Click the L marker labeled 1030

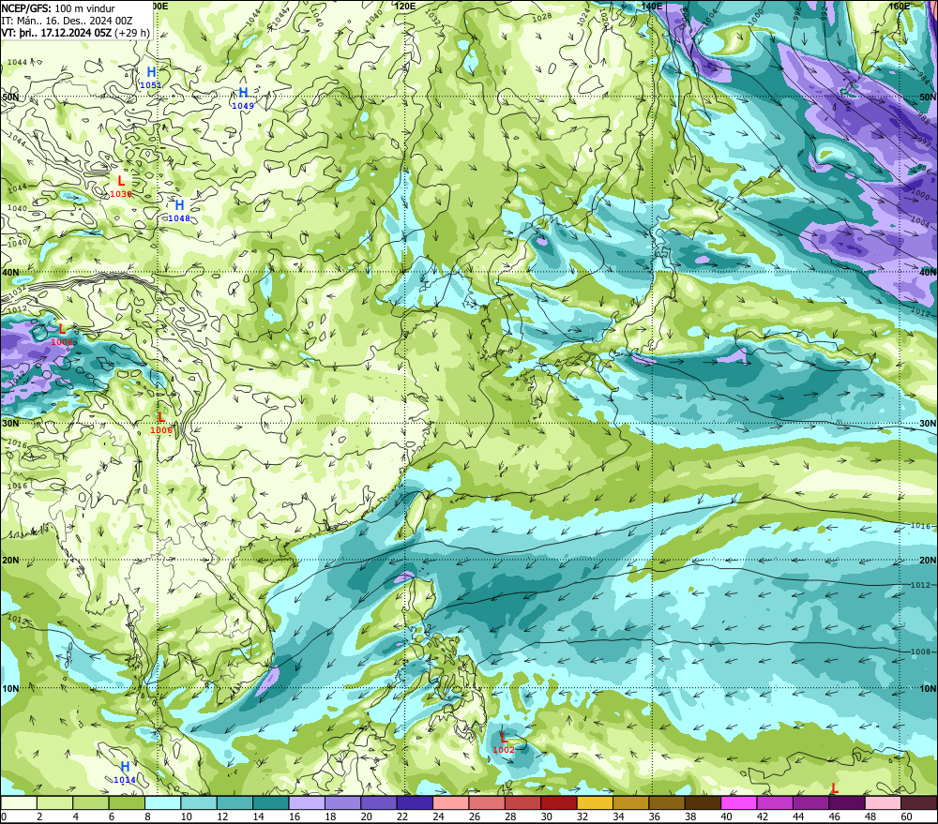click(121, 181)
